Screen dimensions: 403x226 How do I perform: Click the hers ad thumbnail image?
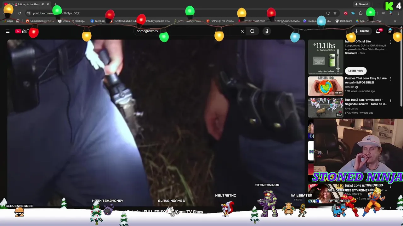(x=326, y=56)
